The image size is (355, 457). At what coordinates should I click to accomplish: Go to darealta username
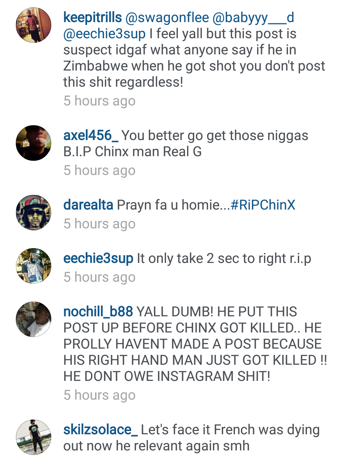pos(88,205)
